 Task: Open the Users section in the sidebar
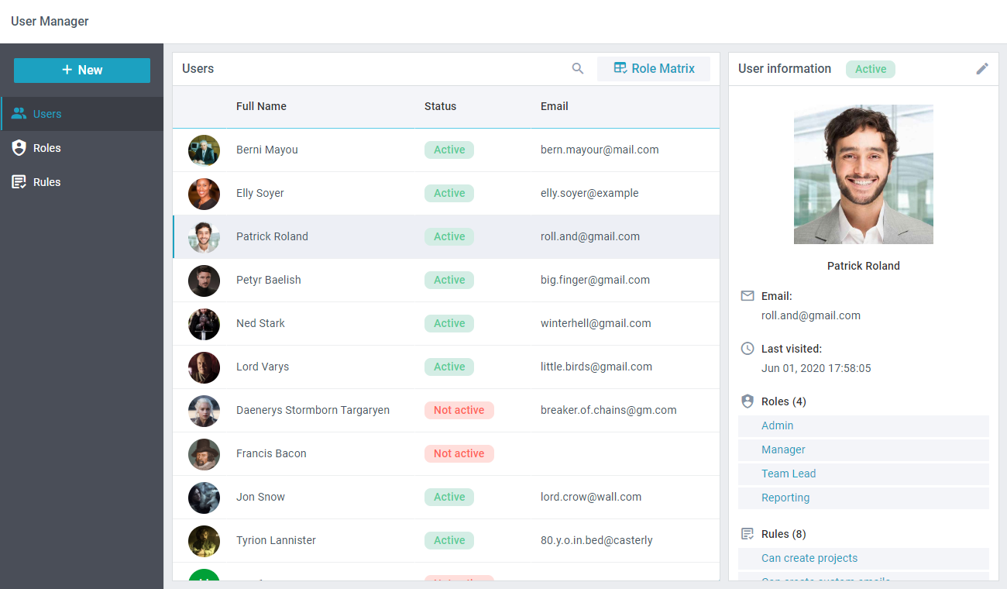pyautogui.click(x=47, y=114)
